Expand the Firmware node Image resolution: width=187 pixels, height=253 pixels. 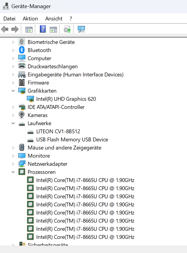tap(13, 83)
